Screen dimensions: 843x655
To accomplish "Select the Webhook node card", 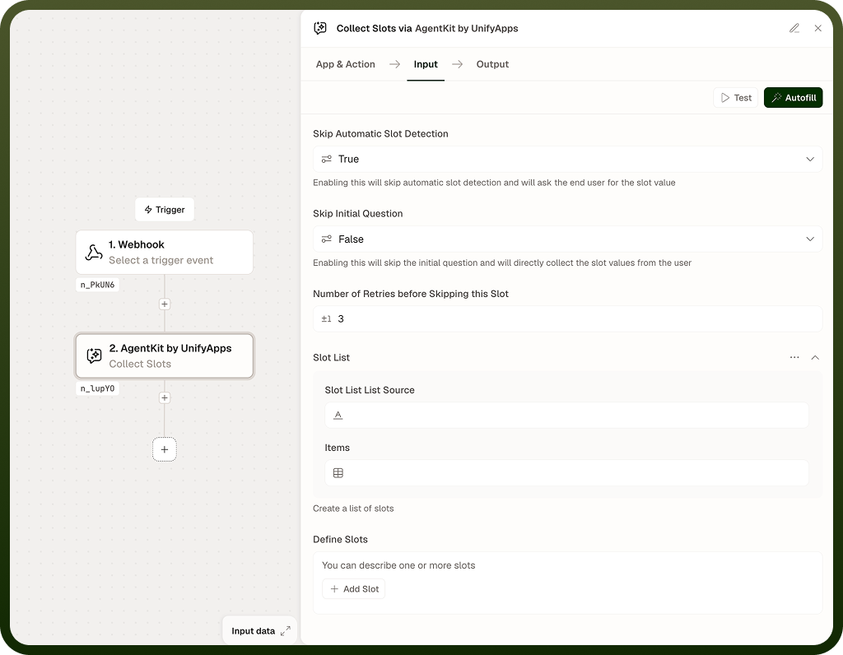I will pyautogui.click(x=165, y=252).
